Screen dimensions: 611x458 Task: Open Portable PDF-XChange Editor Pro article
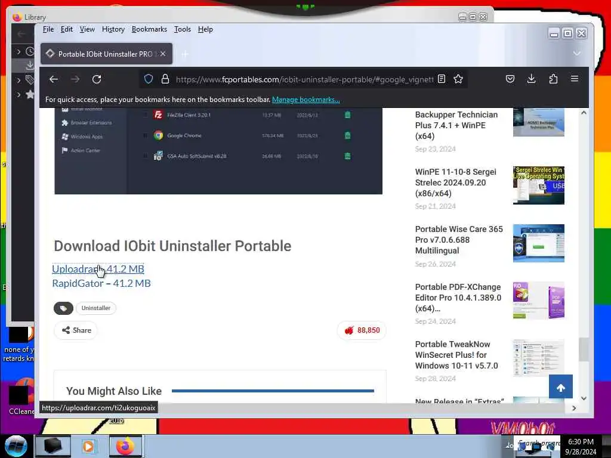pos(458,298)
